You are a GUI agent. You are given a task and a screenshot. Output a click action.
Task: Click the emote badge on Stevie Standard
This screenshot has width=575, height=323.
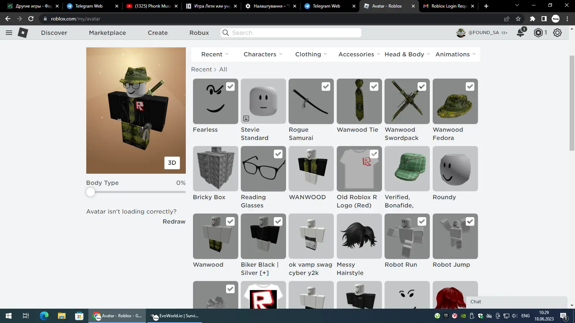click(246, 118)
